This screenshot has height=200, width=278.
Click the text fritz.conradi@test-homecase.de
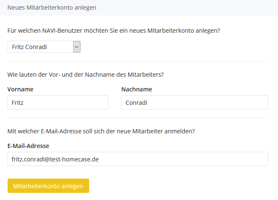[x=55, y=159]
